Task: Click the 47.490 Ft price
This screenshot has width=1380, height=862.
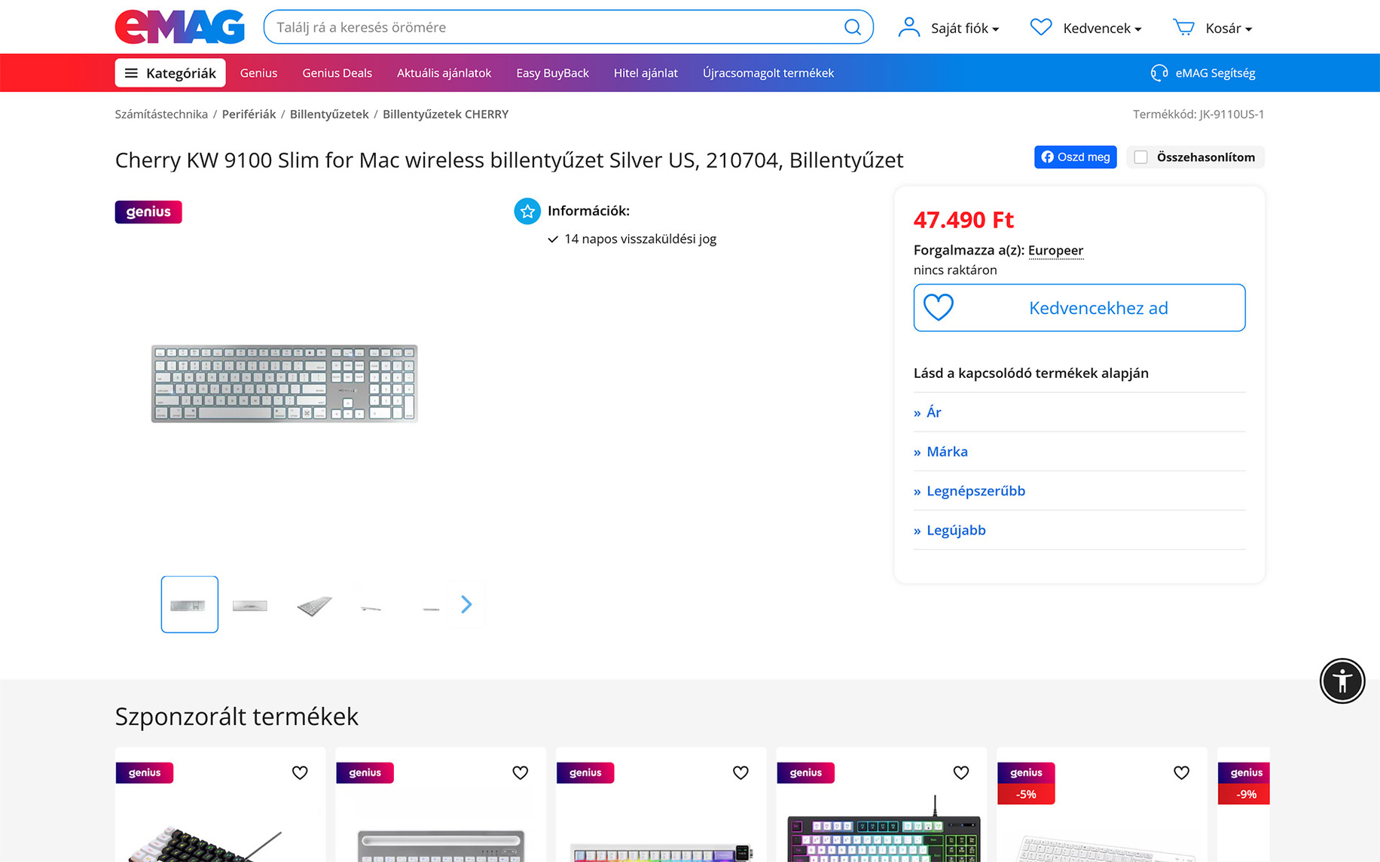Action: (963, 220)
